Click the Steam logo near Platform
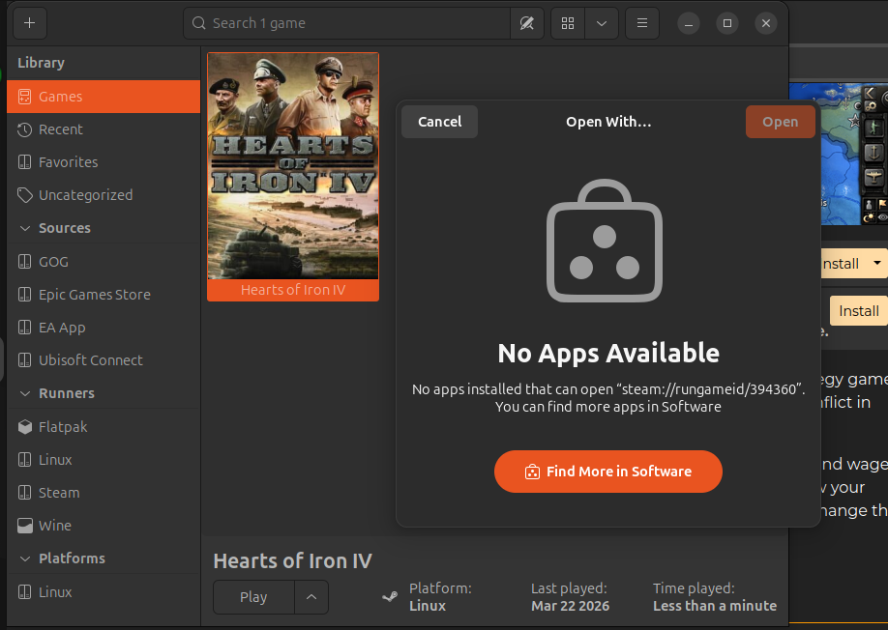 click(x=390, y=596)
